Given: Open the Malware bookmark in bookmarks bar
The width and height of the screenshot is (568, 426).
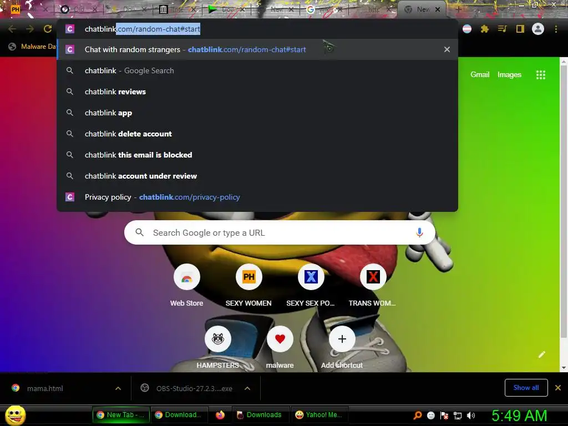Looking at the screenshot, I should point(33,47).
